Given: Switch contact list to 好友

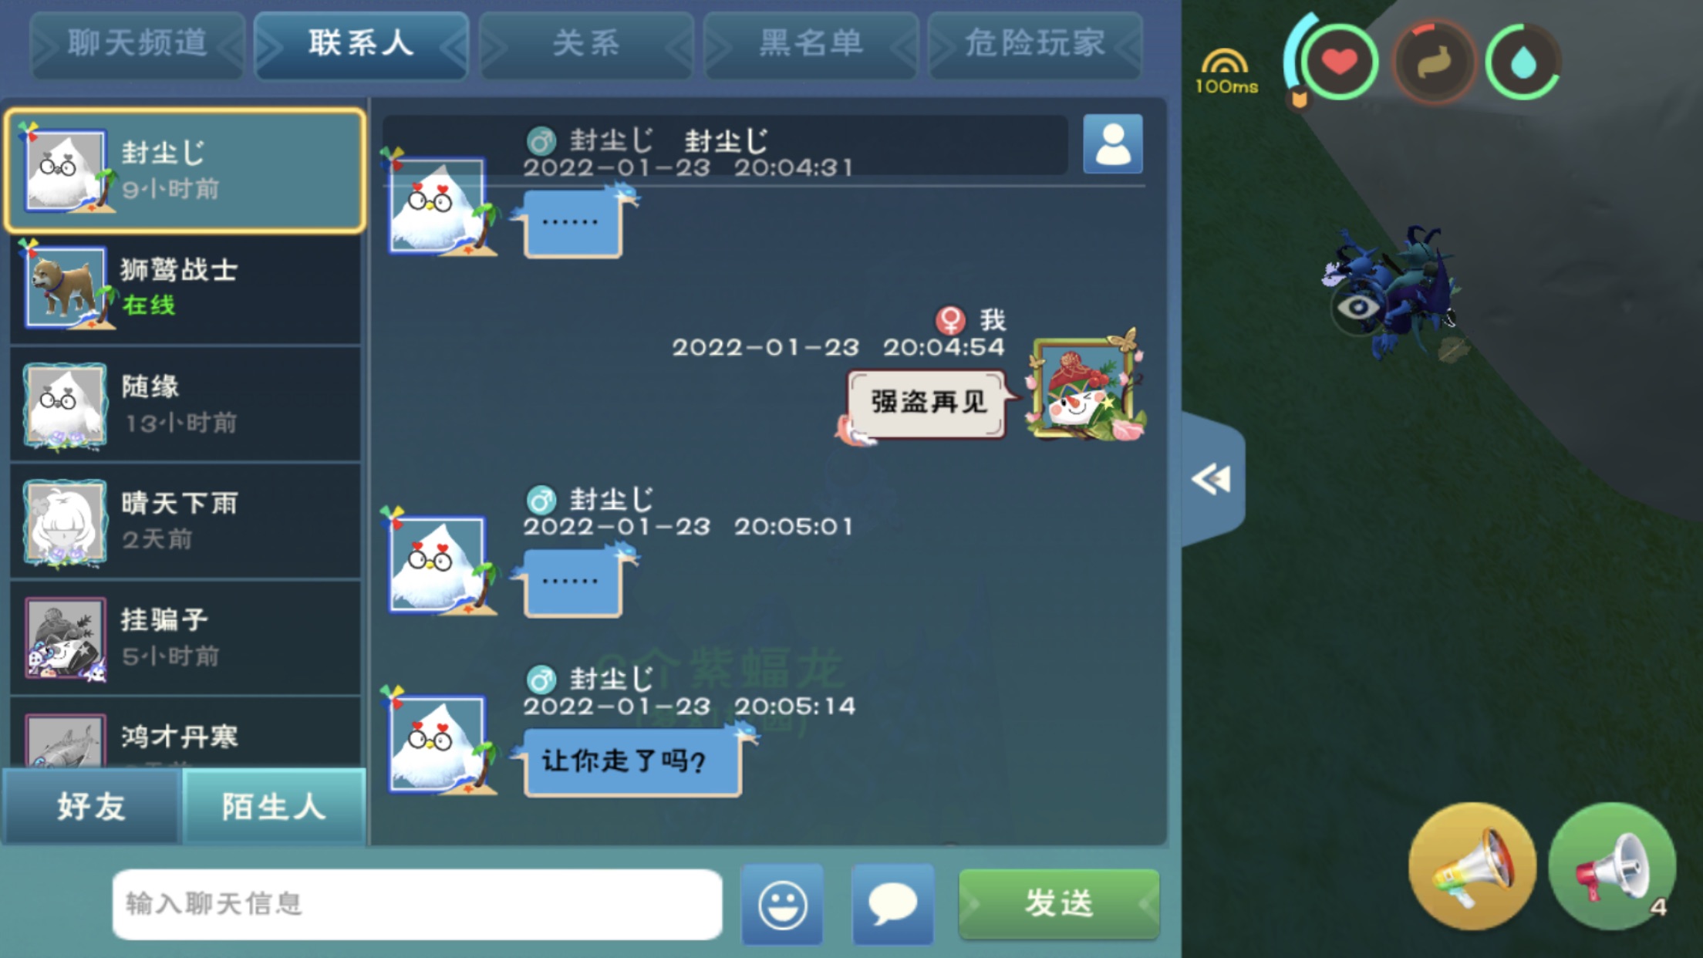Looking at the screenshot, I should pyautogui.click(x=92, y=807).
